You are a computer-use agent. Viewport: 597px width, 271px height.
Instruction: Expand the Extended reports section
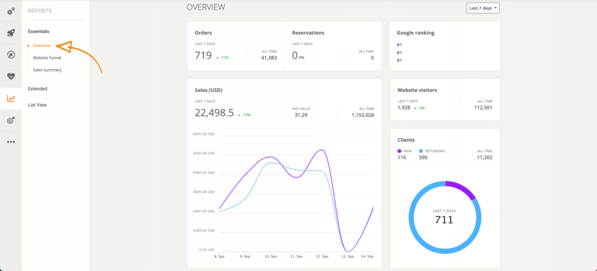[x=38, y=89]
